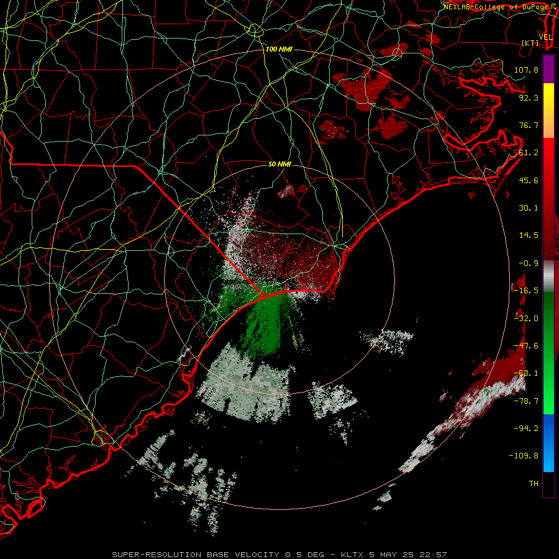559x559 pixels.
Task: Select the 107.8 velocity scale value
Action: (x=526, y=70)
